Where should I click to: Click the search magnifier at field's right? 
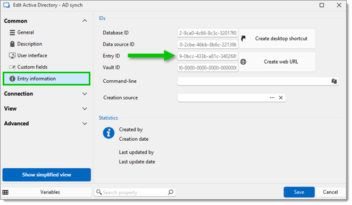click(x=171, y=192)
